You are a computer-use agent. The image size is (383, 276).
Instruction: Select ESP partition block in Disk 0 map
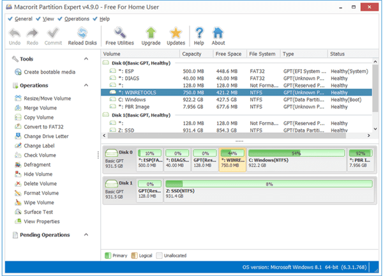150,160
